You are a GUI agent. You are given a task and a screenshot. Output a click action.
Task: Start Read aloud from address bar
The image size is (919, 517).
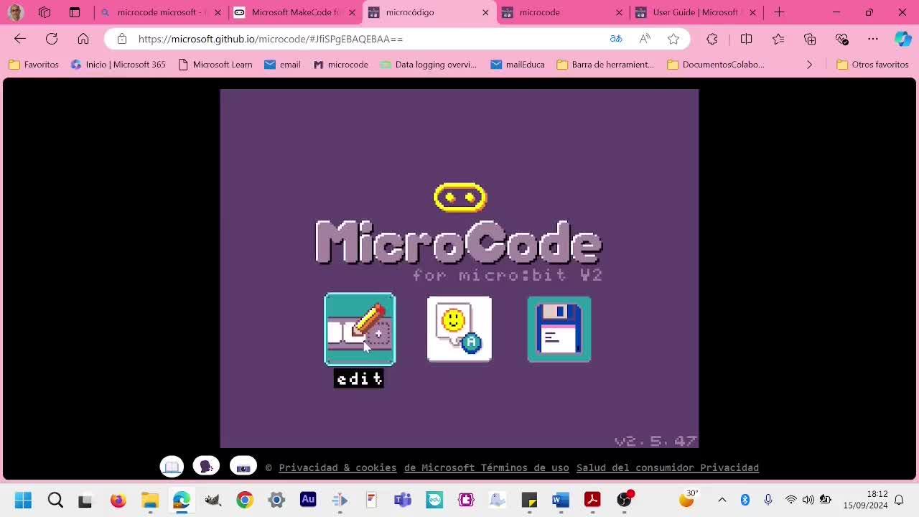tap(645, 39)
